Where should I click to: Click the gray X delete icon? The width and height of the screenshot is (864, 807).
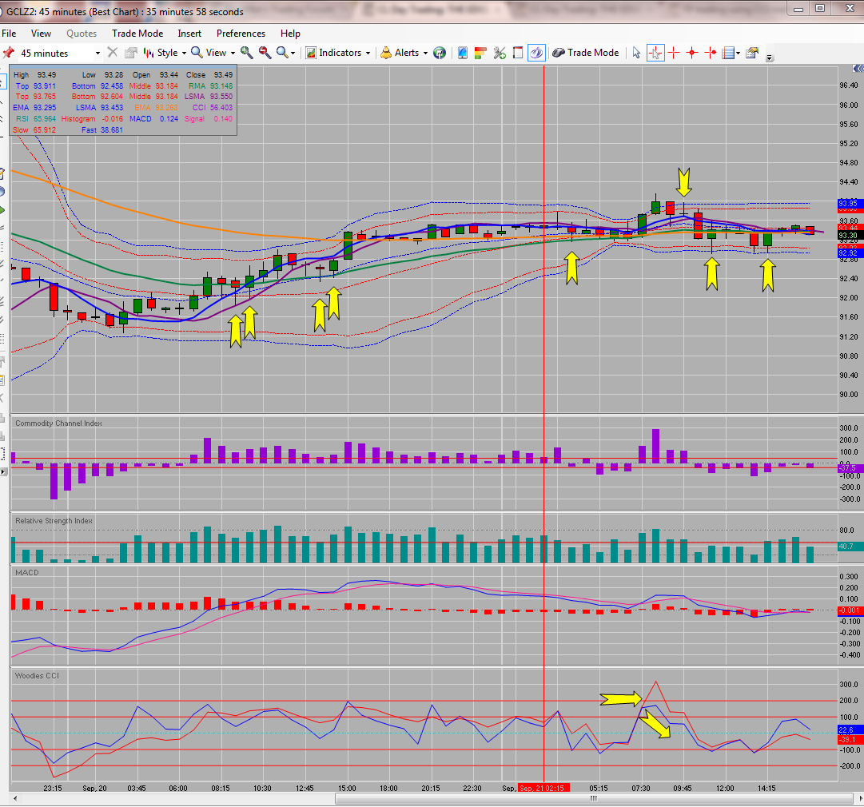pyautogui.click(x=113, y=52)
